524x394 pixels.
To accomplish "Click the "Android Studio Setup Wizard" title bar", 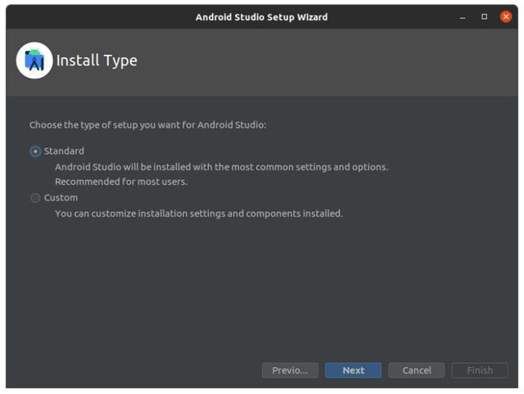I will (x=262, y=17).
